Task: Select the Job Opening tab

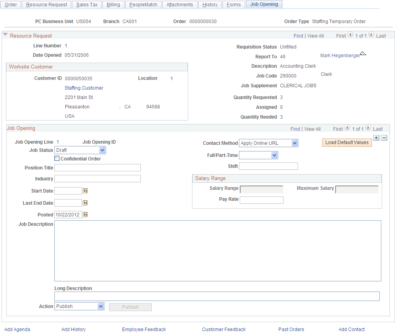Action: coord(264,4)
